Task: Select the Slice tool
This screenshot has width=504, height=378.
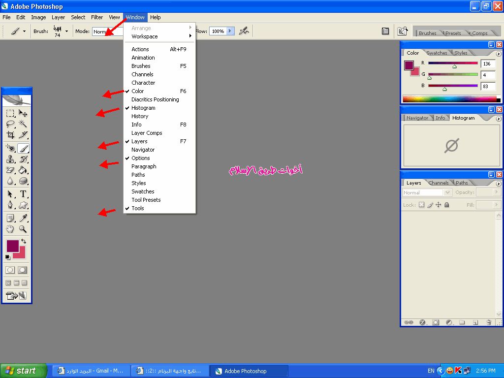Action: [23, 135]
